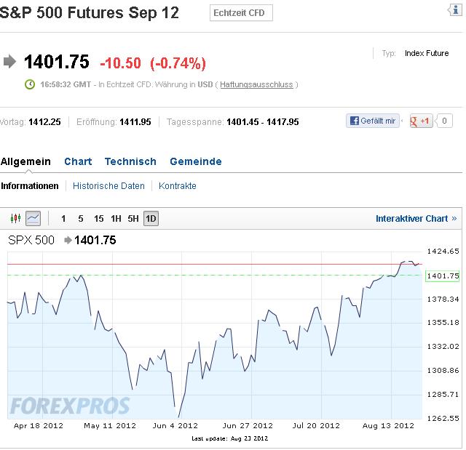Open the Gemeinde tab

tap(196, 161)
